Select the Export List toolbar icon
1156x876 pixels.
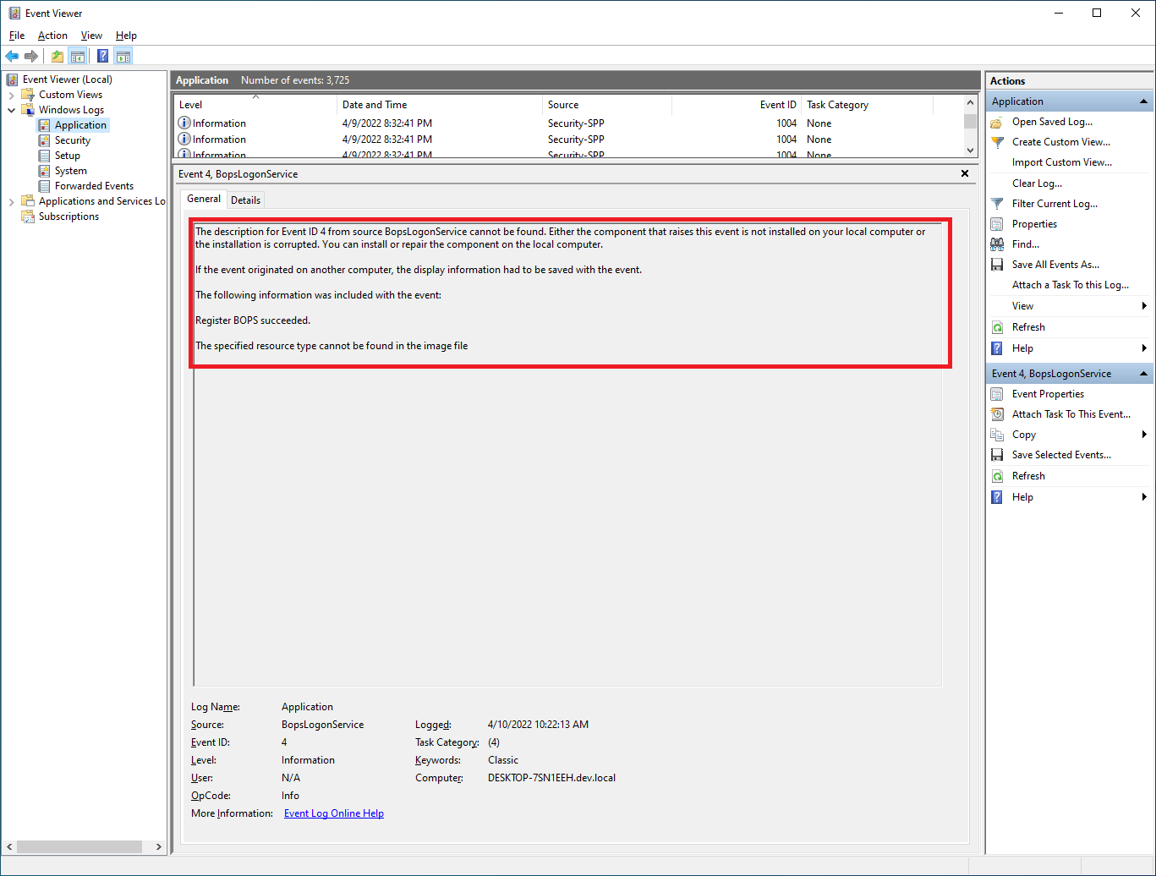tap(56, 56)
